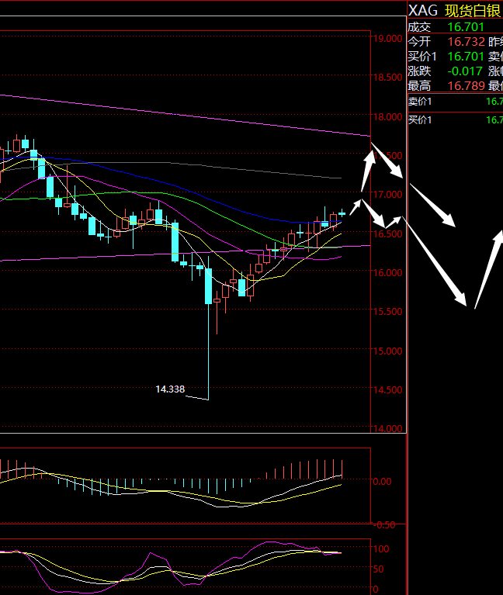
Task: Click the 买价1 value next to 今开 row below
Action: point(466,56)
